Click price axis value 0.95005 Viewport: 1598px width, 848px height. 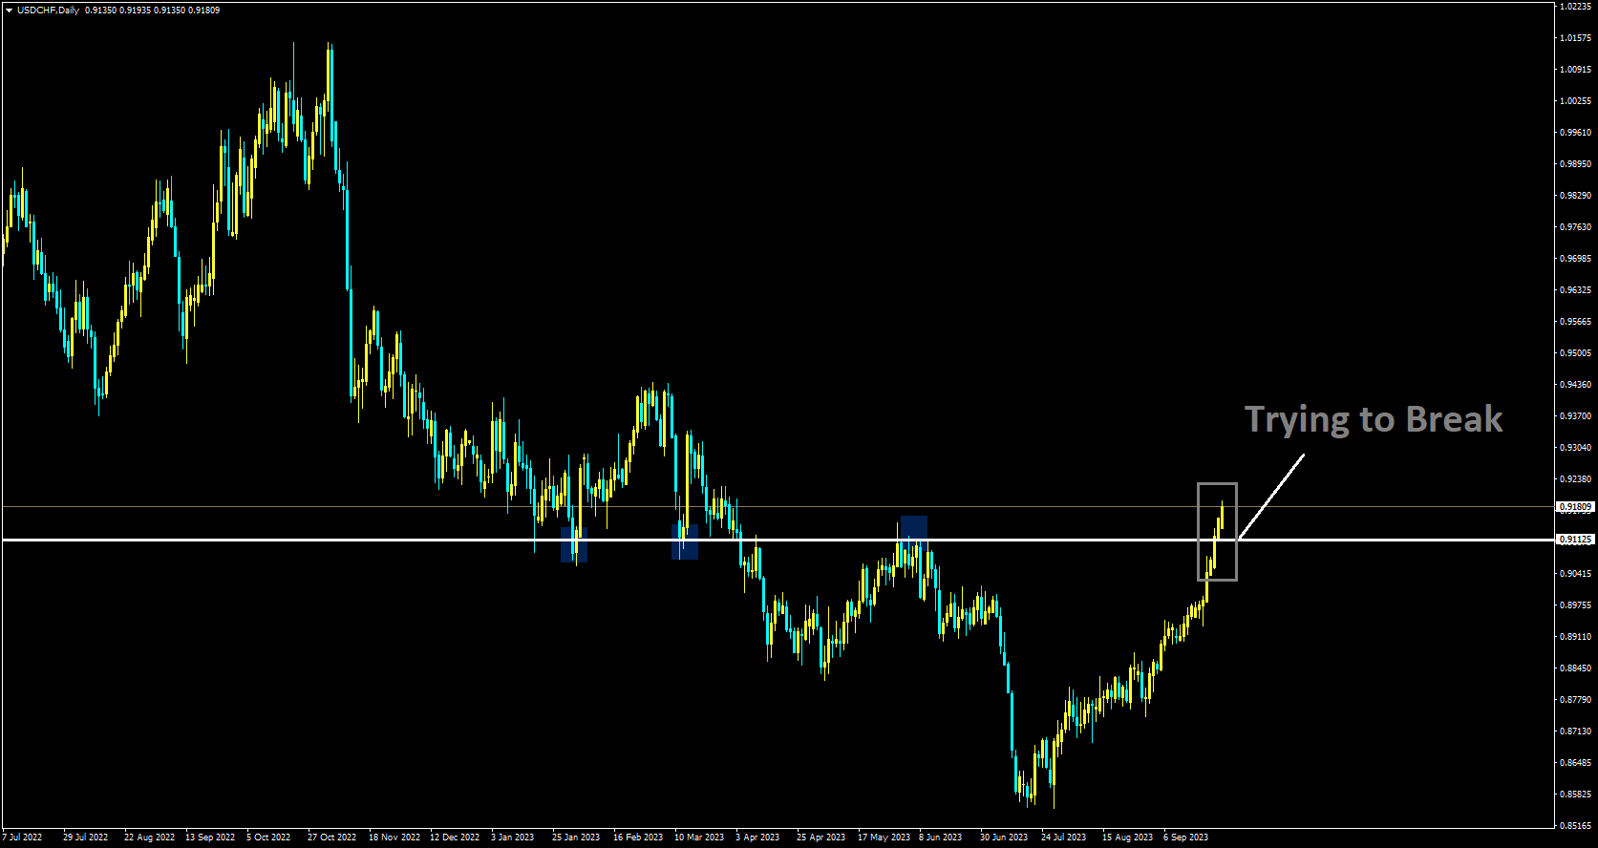click(1576, 353)
